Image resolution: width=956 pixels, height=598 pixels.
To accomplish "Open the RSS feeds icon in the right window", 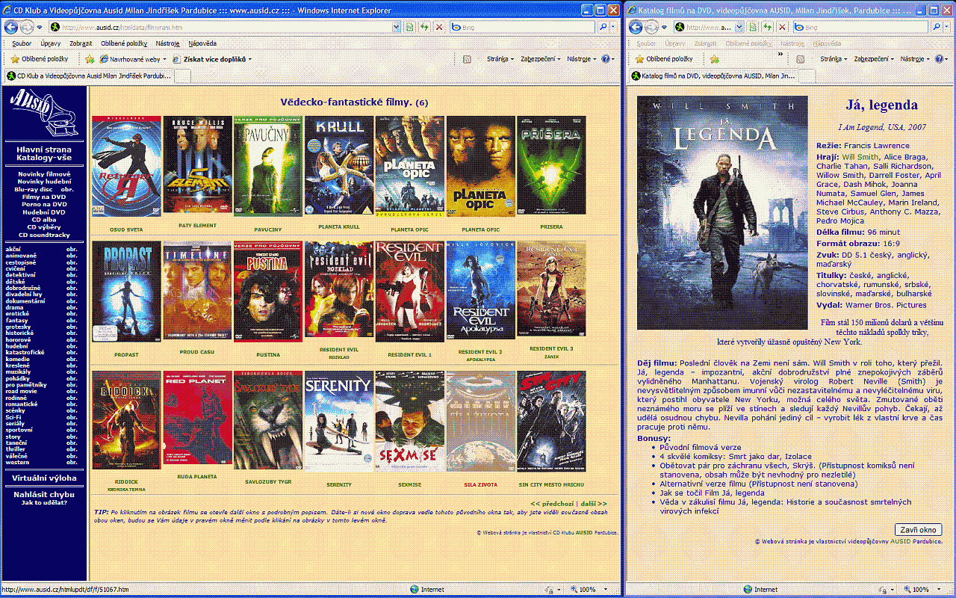I will tap(801, 59).
